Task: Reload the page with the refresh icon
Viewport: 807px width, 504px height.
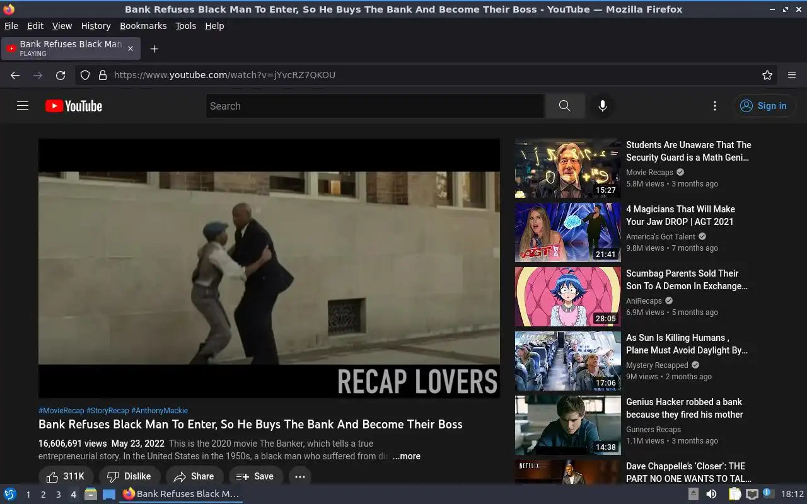Action: tap(61, 75)
